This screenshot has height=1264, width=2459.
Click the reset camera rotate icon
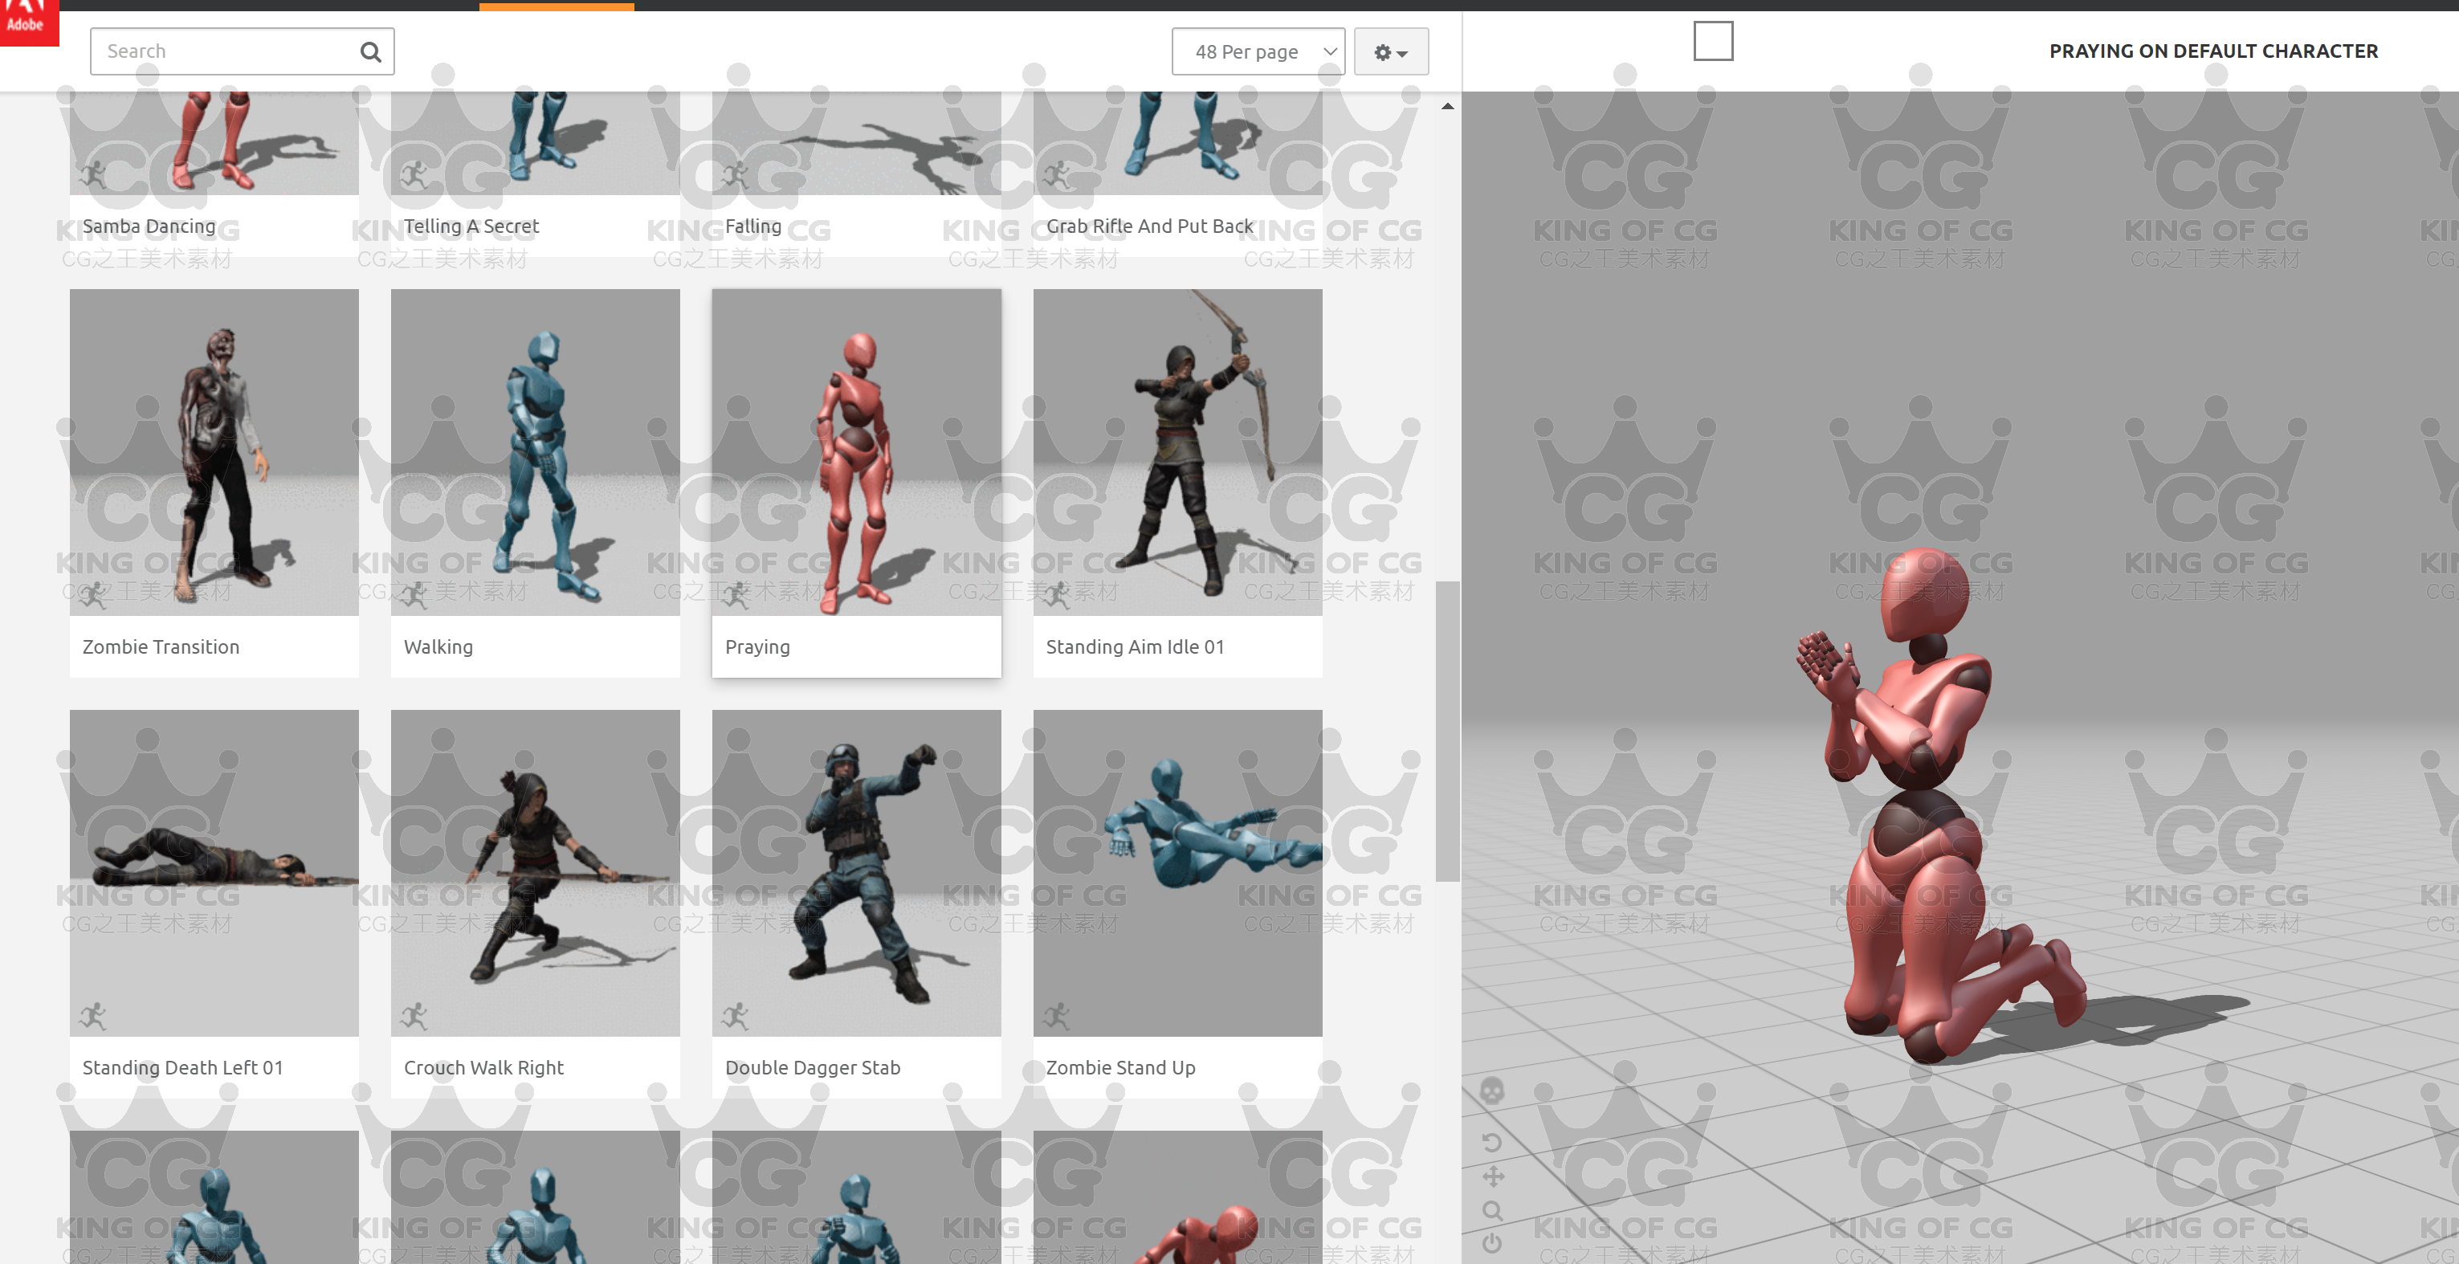pos(1492,1143)
